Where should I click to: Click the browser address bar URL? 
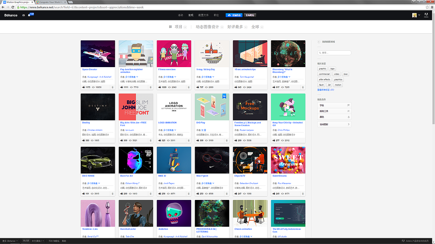[82, 7]
